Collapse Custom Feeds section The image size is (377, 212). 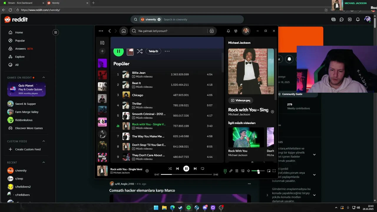[x=44, y=141]
